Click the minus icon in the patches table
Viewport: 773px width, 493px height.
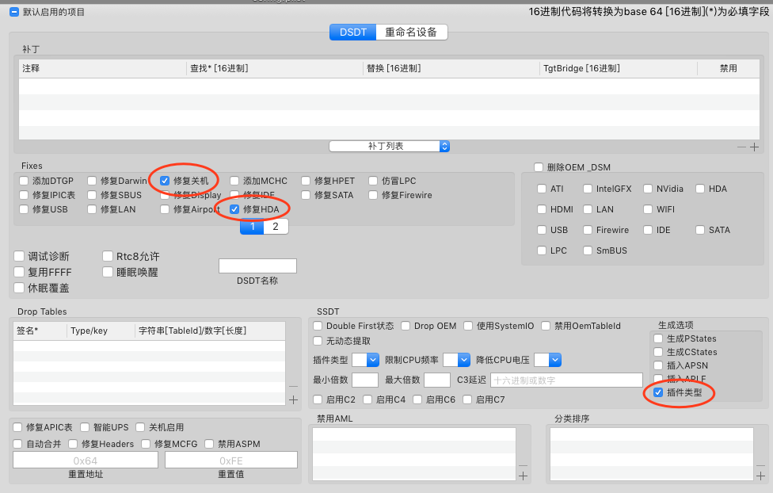[741, 147]
